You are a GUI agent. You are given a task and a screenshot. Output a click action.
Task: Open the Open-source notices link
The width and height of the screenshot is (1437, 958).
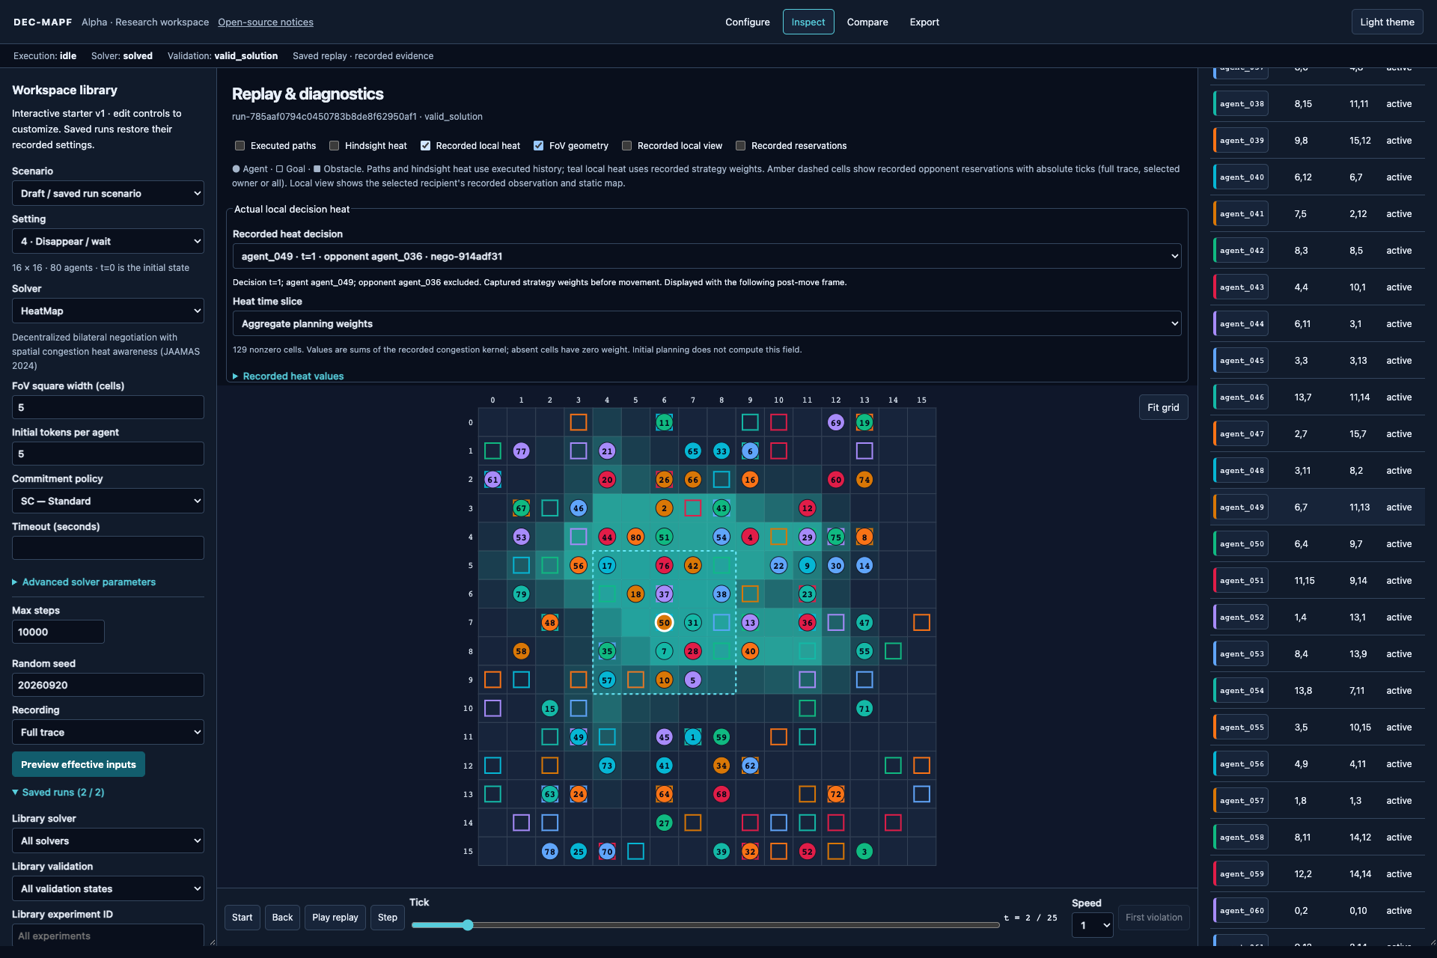pos(266,22)
